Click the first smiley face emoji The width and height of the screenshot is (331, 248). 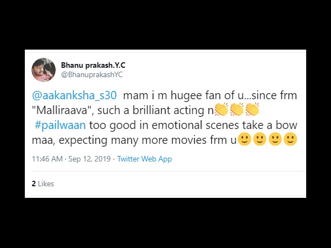[244, 139]
